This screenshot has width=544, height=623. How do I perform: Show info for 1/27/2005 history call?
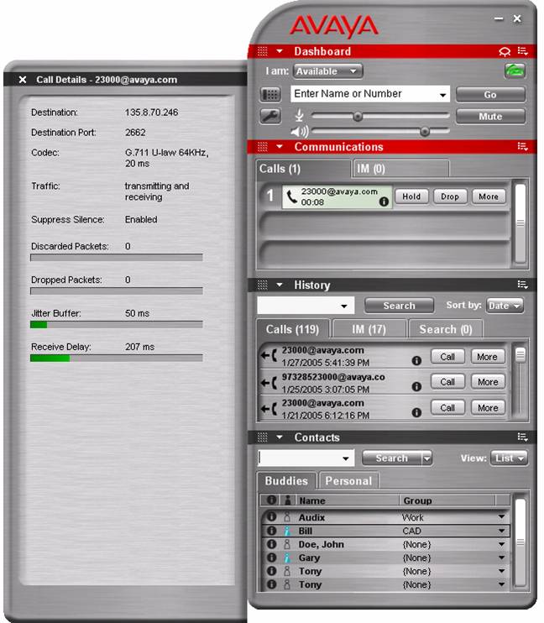point(416,360)
